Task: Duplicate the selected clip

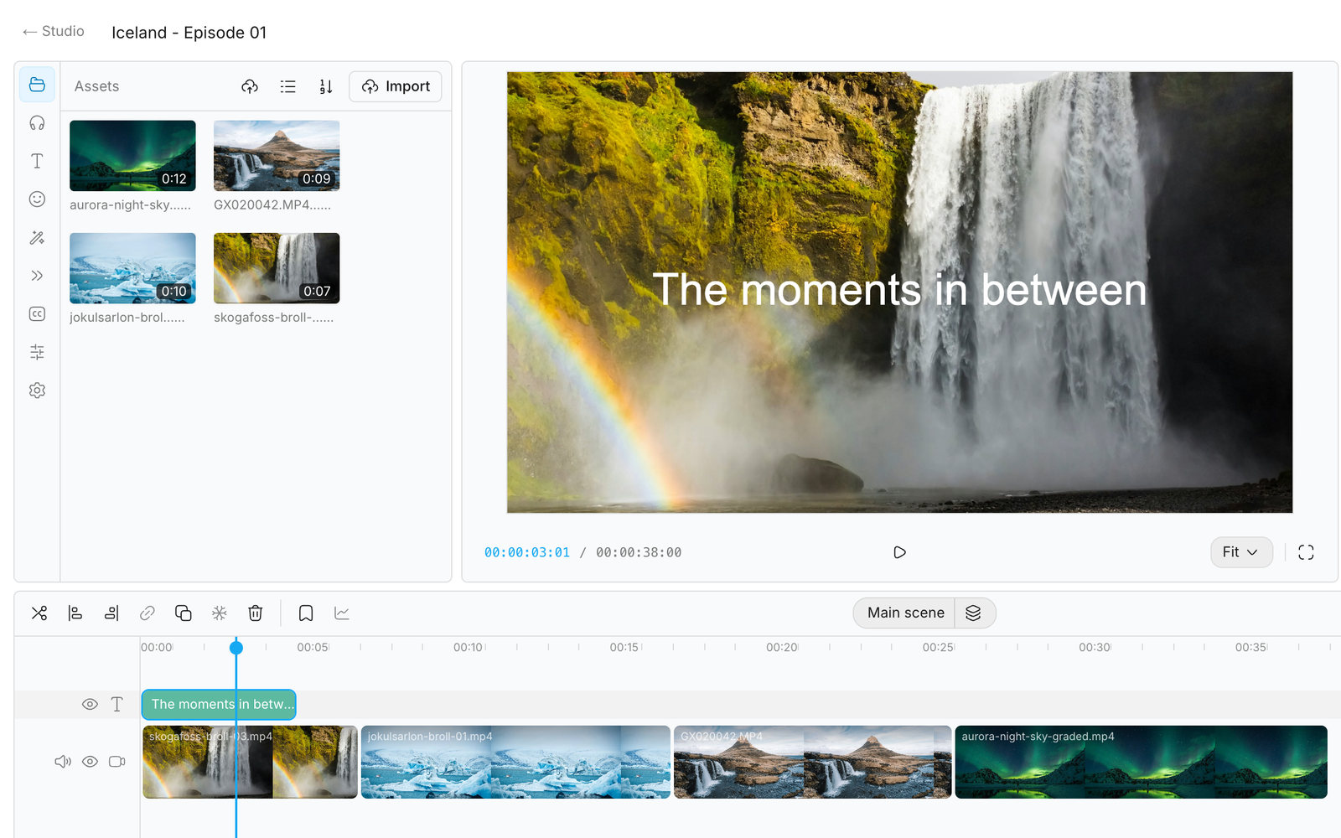Action: [x=184, y=613]
